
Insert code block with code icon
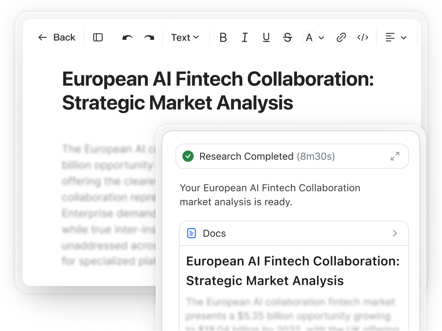coord(363,37)
